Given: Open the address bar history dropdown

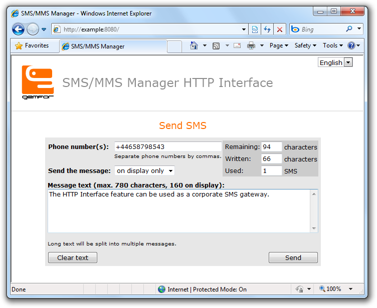Looking at the screenshot, I should pyautogui.click(x=244, y=29).
